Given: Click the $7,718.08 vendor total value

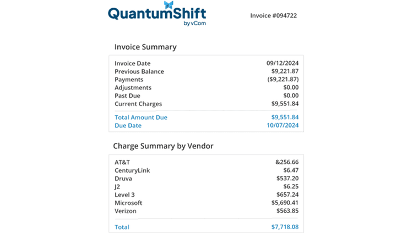Looking at the screenshot, I should (285, 227).
